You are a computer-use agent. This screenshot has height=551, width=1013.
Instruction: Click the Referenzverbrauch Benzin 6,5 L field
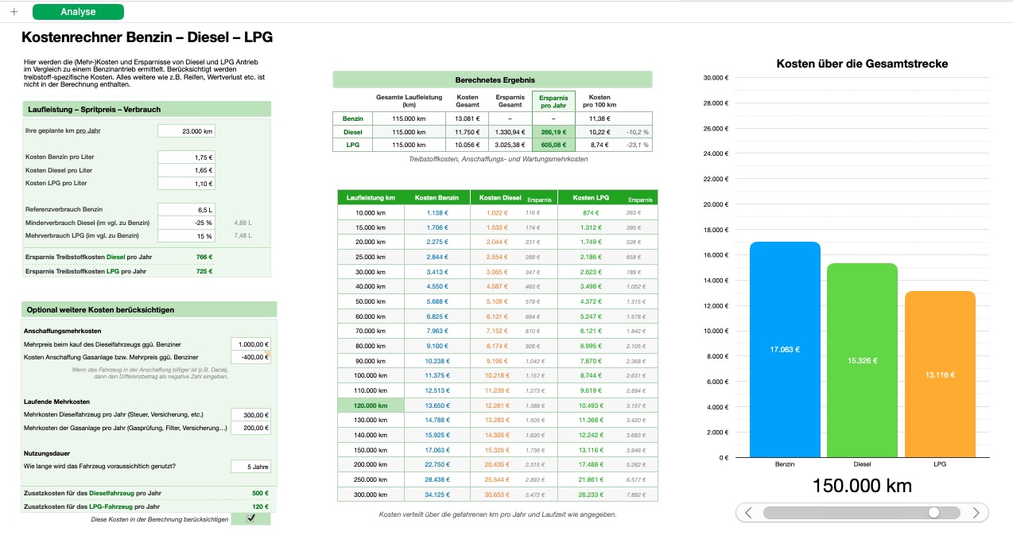point(186,209)
